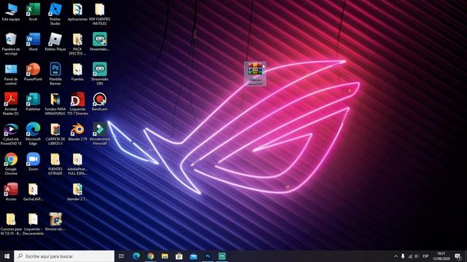Open the volume control tray icon
The width and height of the screenshot is (467, 262).
click(x=417, y=256)
